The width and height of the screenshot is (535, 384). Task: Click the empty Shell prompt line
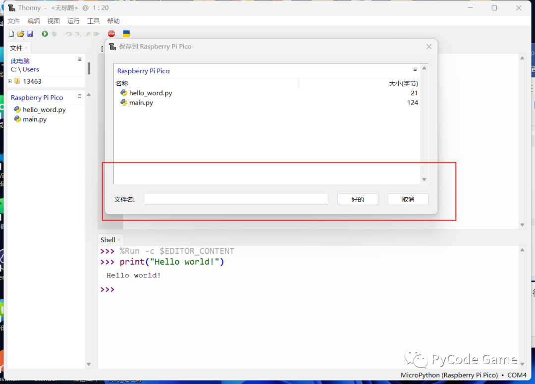pyautogui.click(x=107, y=289)
